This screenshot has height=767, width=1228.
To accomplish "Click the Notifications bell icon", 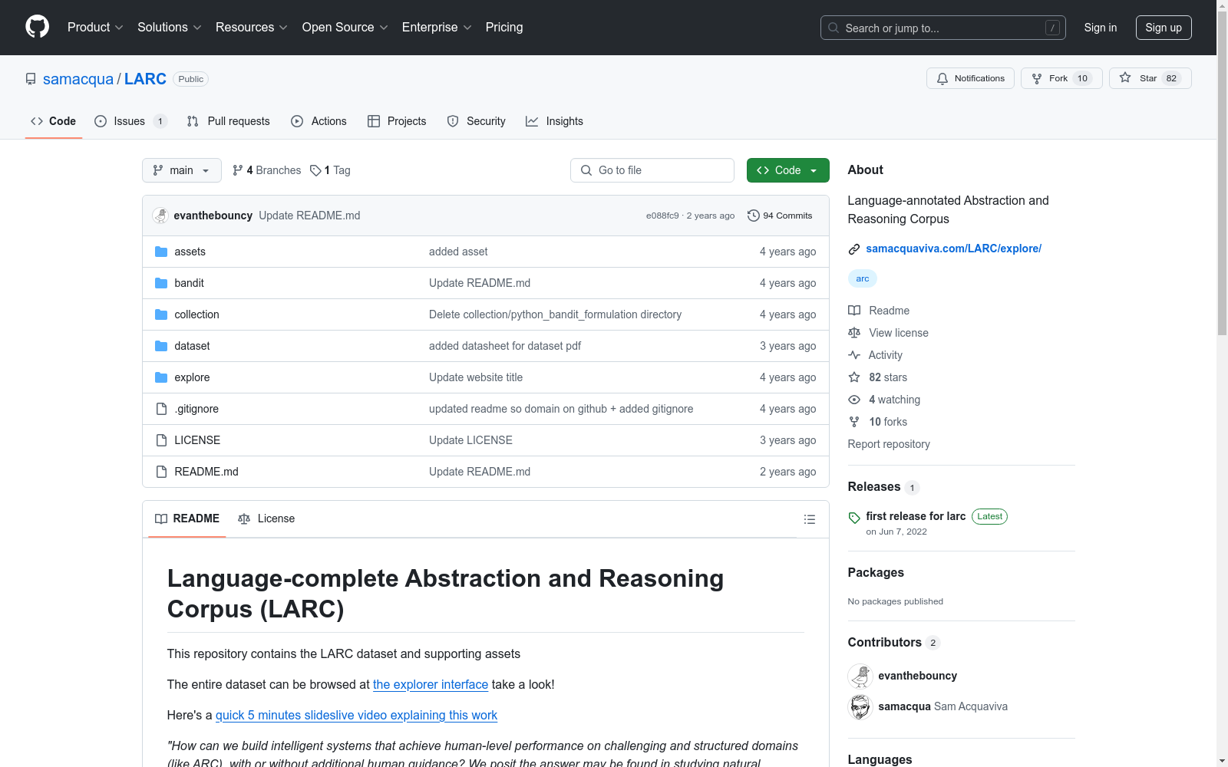I will click(942, 78).
